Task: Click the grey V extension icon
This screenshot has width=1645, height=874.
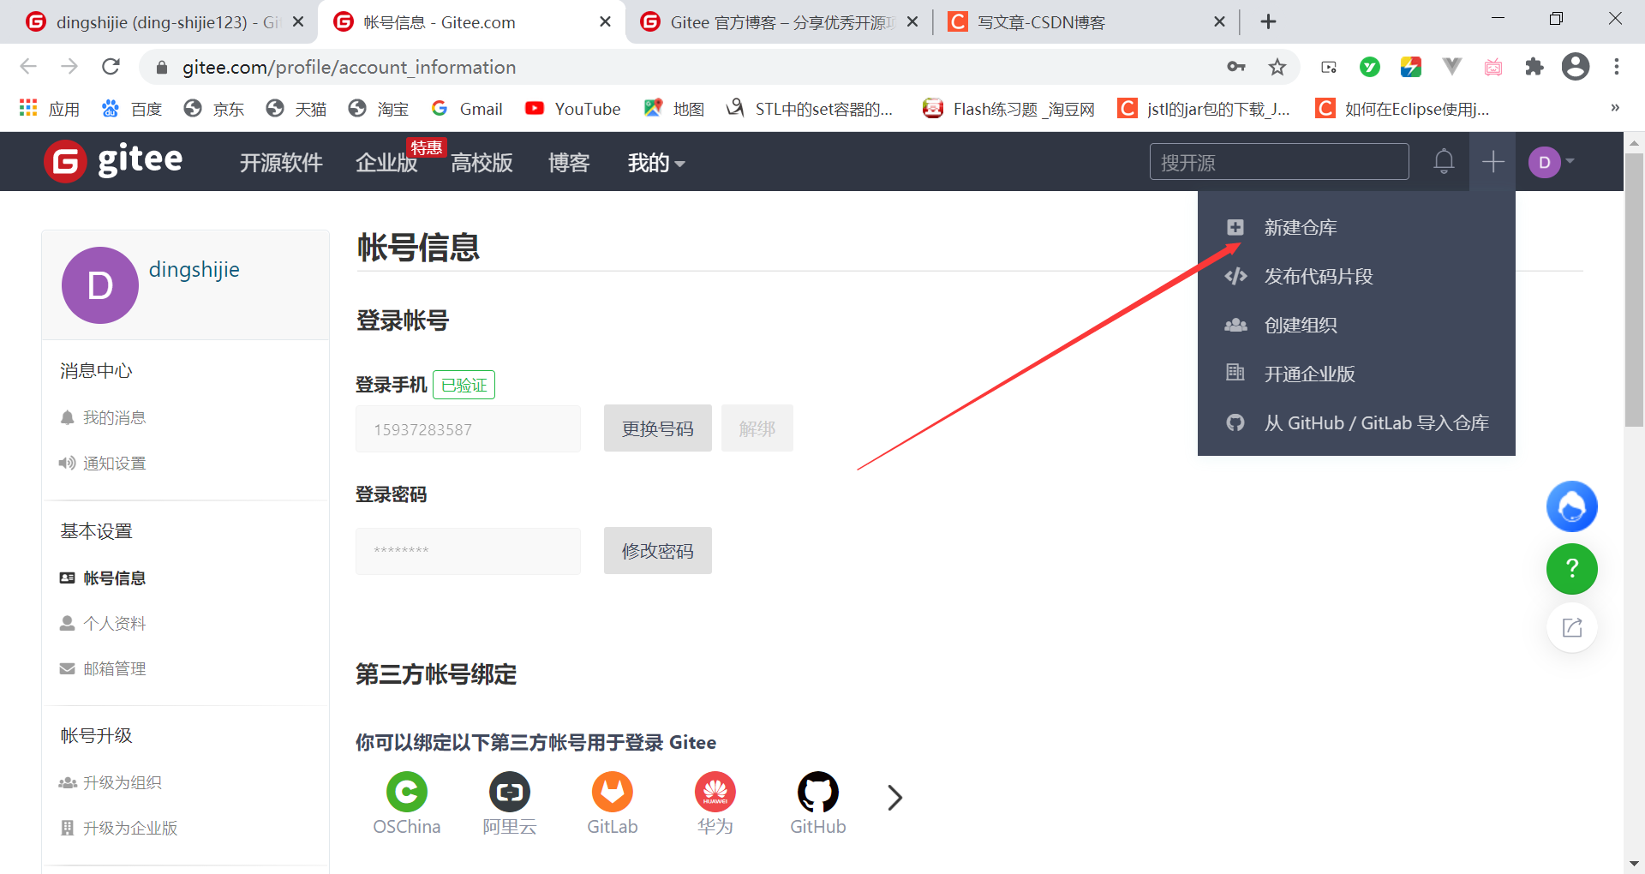Action: 1452,67
